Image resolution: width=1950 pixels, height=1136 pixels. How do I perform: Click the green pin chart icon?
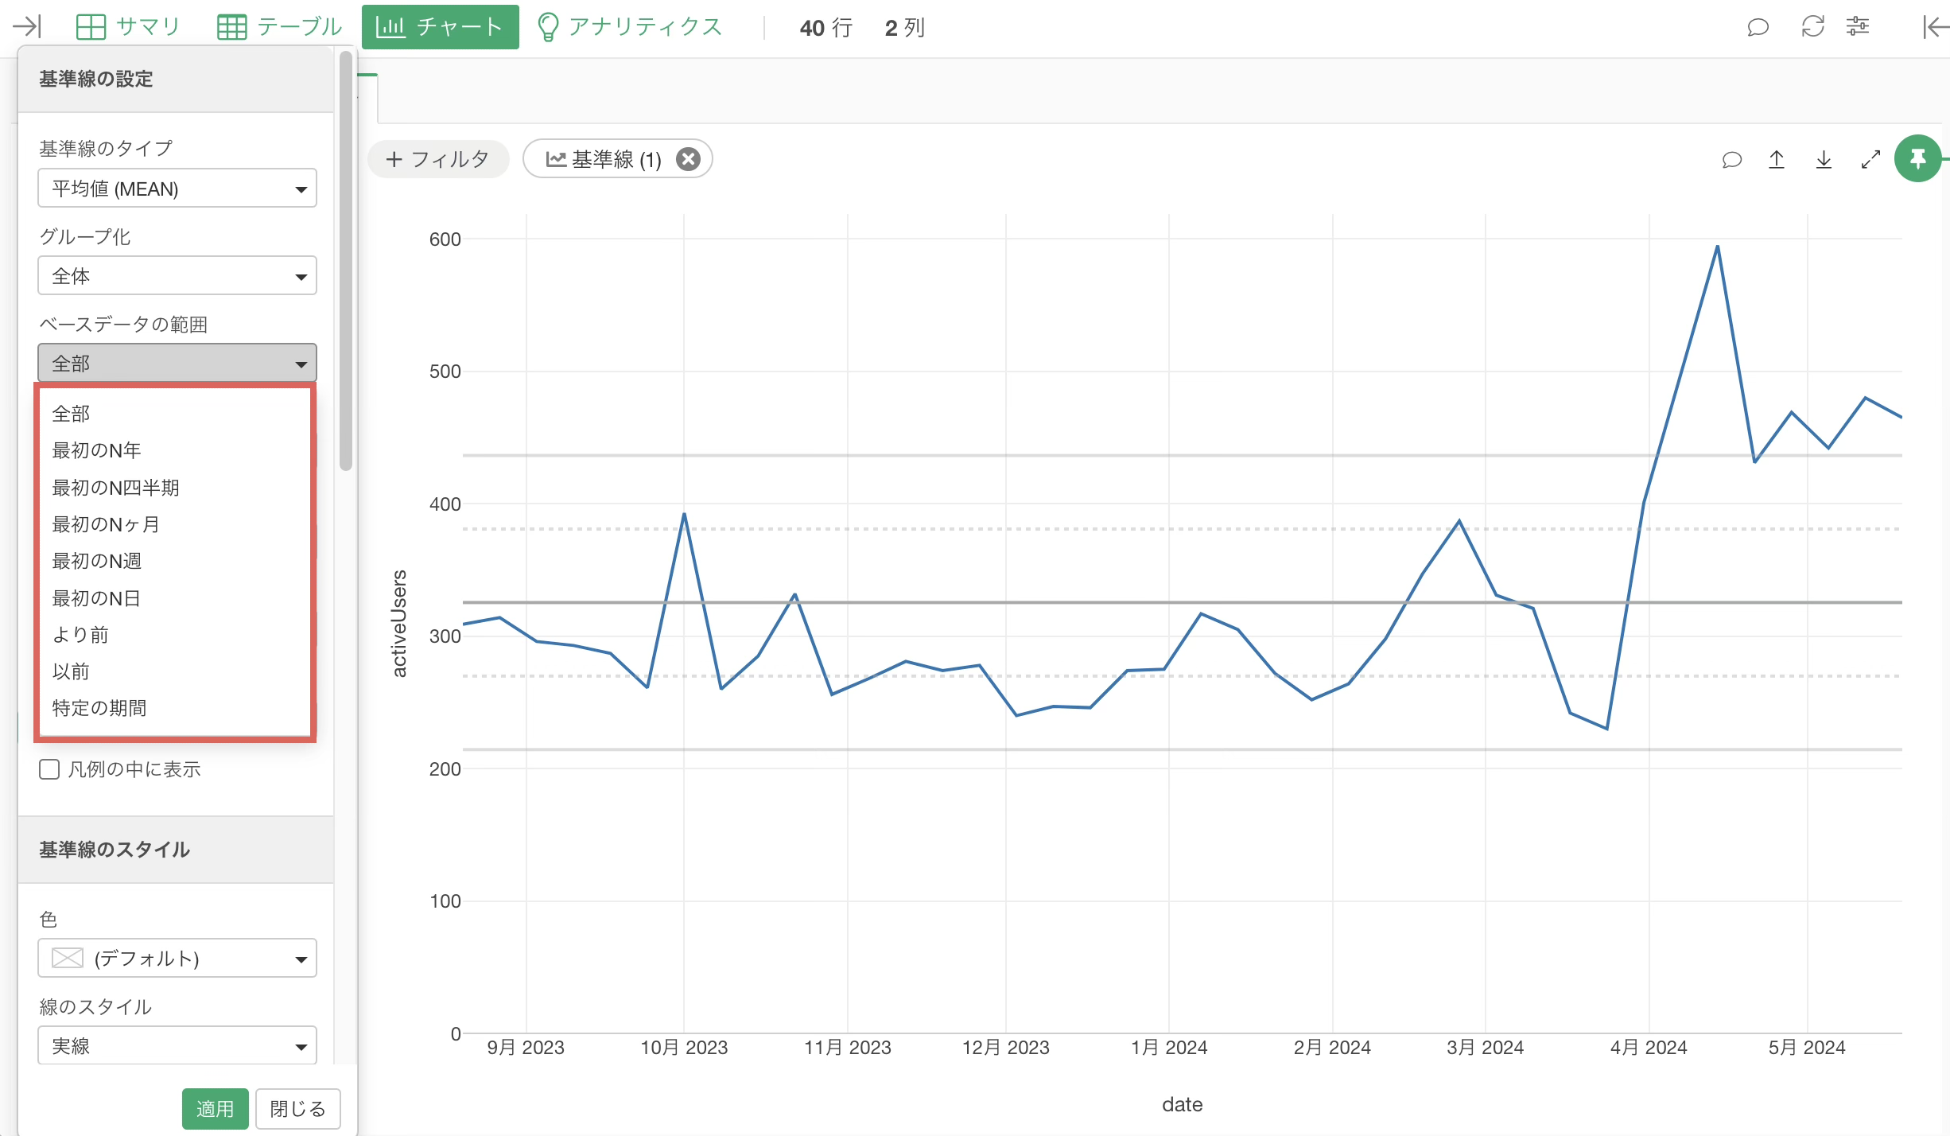(x=1917, y=159)
